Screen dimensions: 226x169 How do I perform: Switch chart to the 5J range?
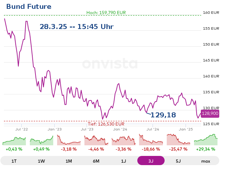click(x=178, y=161)
